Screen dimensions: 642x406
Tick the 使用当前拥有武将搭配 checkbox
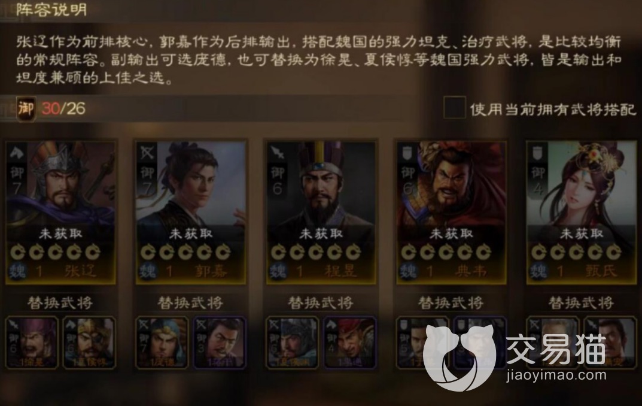point(455,108)
